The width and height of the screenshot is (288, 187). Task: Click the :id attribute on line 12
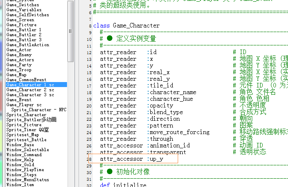[152, 52]
